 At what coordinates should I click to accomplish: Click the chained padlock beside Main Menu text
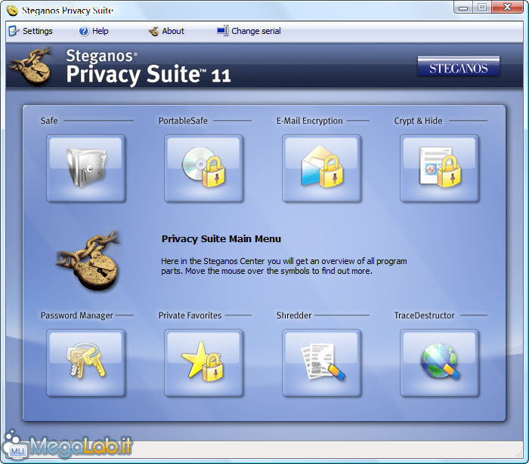88,260
